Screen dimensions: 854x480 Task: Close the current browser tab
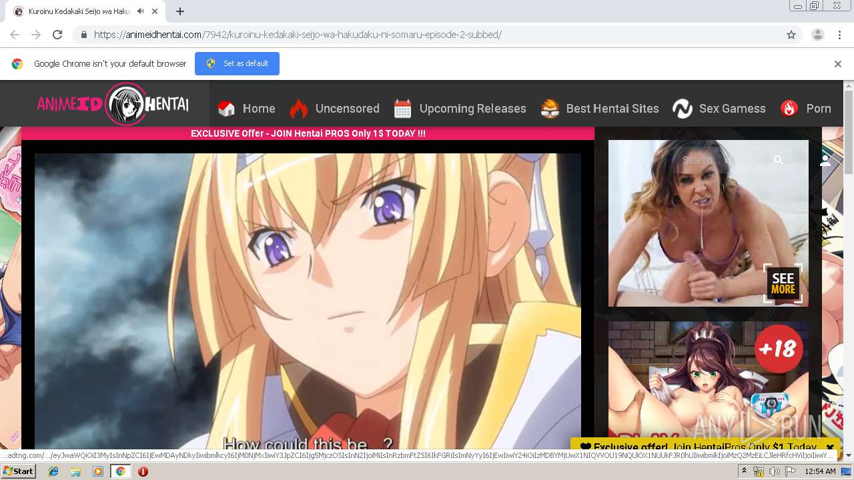pyautogui.click(x=155, y=11)
